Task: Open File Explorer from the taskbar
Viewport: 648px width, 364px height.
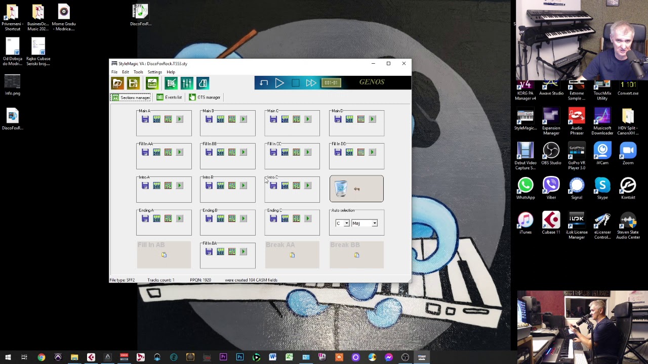Action: coord(74,357)
